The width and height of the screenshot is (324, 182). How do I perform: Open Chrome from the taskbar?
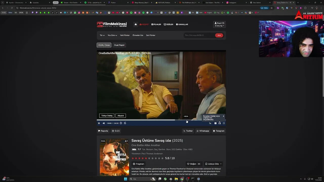(x=182, y=179)
